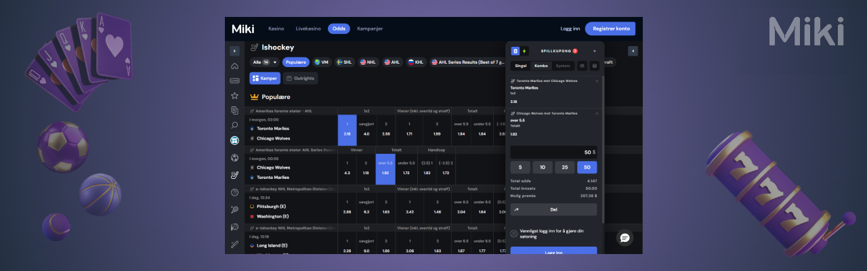The image size is (867, 271).
Task: Remove Toronto Marlies bet from betslip
Action: point(597,81)
